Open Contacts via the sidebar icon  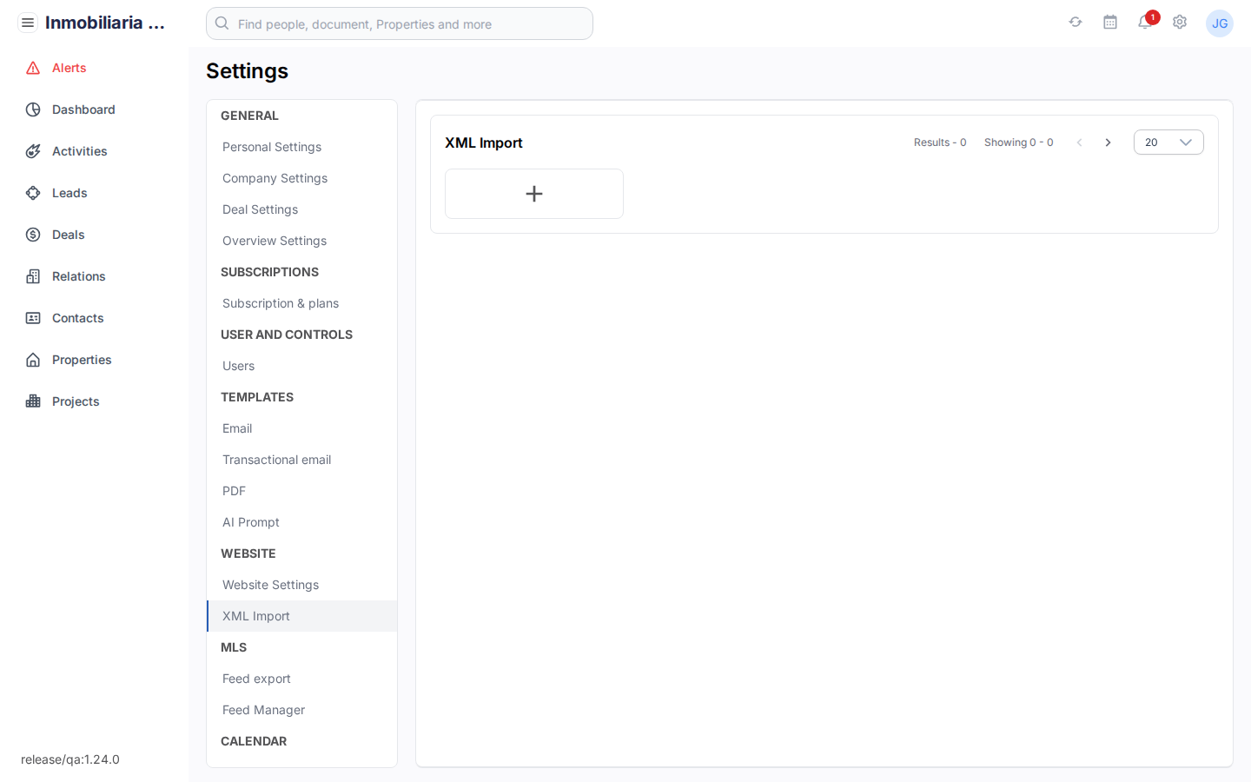32,317
